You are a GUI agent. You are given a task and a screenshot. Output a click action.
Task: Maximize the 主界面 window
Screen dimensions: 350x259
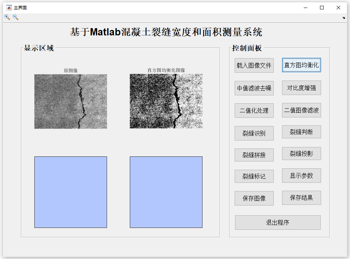[322, 8]
